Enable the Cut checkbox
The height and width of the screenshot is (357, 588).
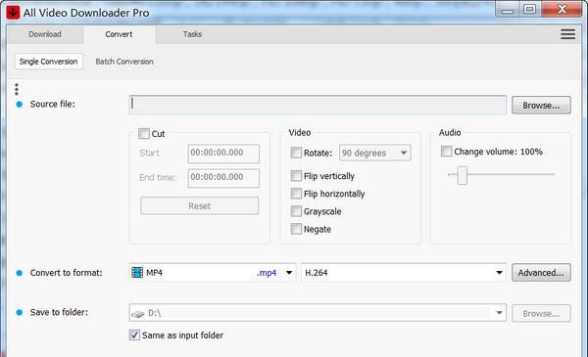pyautogui.click(x=144, y=134)
